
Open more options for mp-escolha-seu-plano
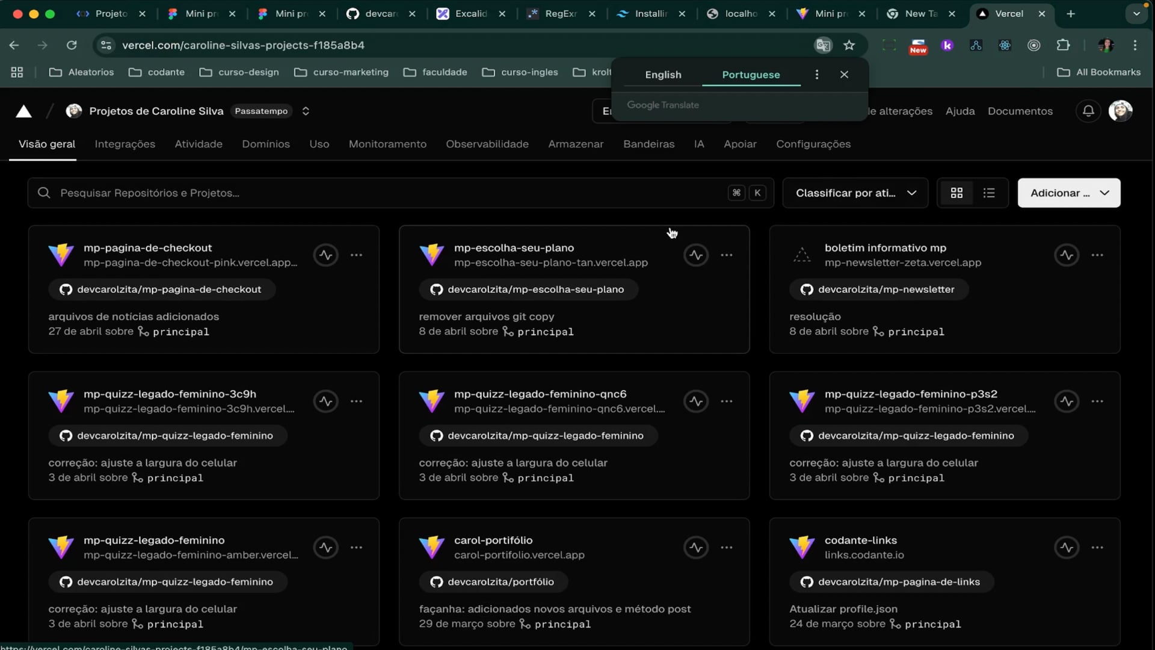[x=727, y=255]
